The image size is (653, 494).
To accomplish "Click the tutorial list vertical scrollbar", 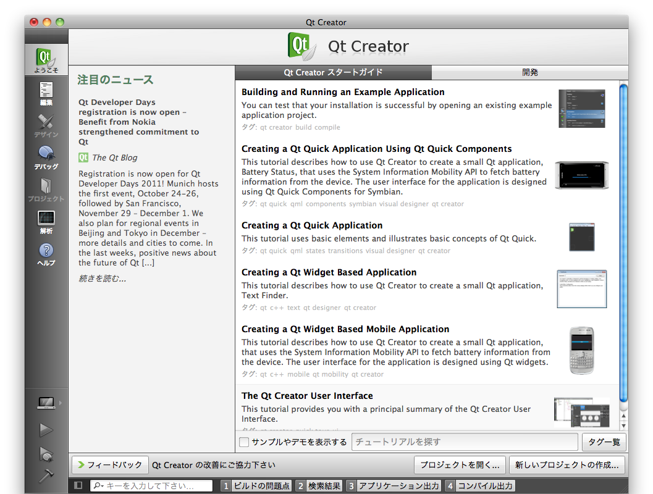I will pyautogui.click(x=623, y=247).
